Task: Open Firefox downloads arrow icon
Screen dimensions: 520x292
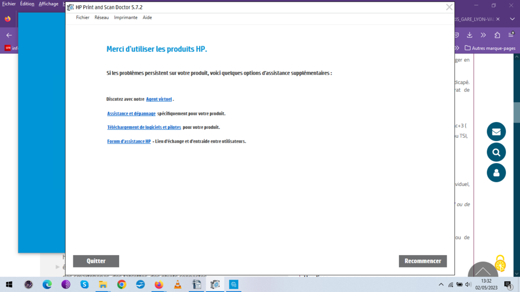Action: click(x=470, y=35)
